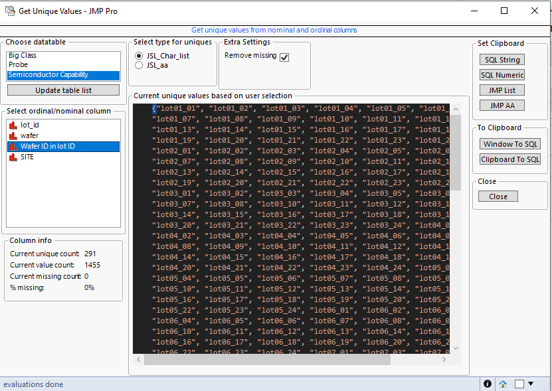Click the Current missing count label
The image size is (552, 391).
click(x=45, y=276)
